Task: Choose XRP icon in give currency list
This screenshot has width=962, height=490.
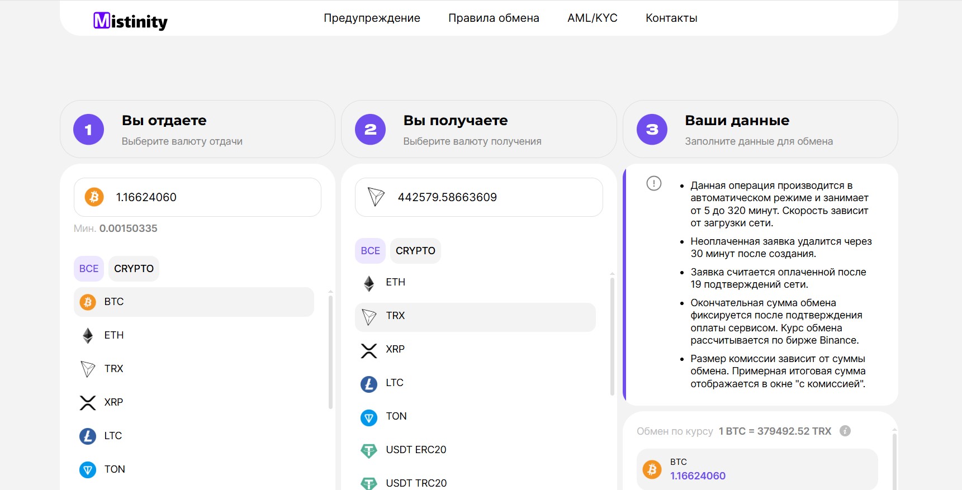Action: click(x=88, y=403)
